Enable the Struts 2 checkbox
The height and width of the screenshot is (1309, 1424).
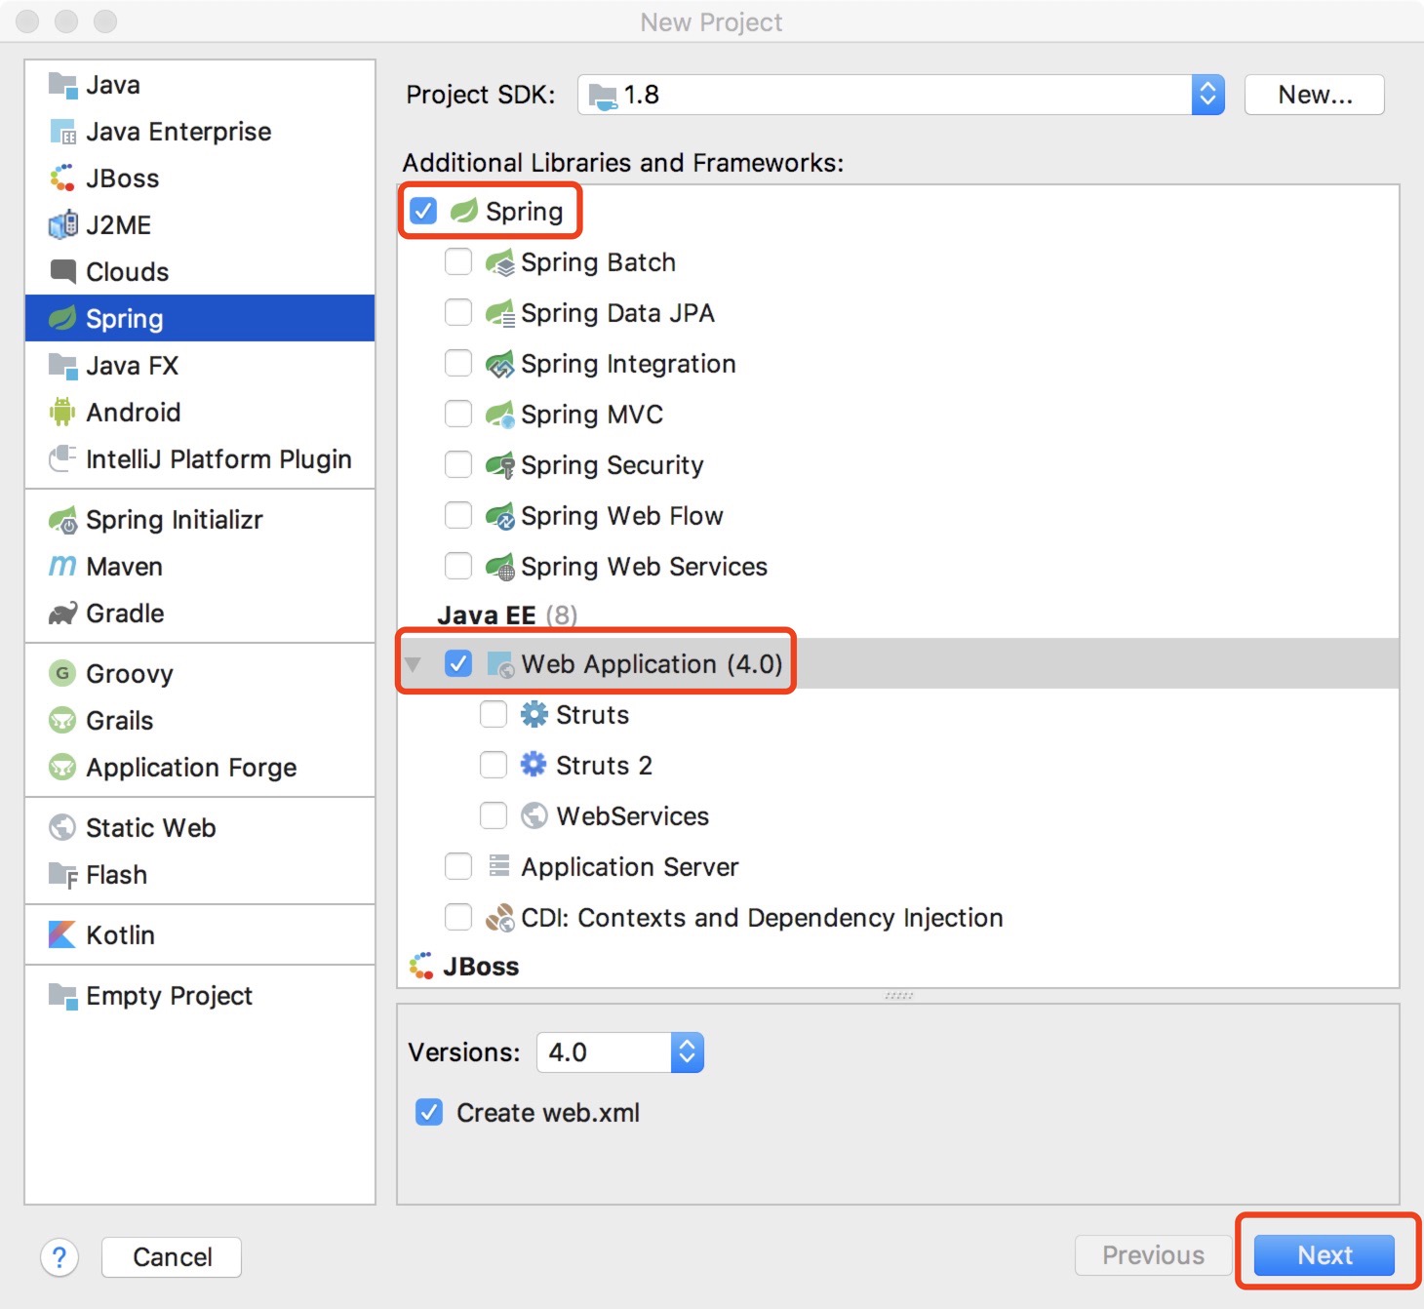pyautogui.click(x=494, y=765)
